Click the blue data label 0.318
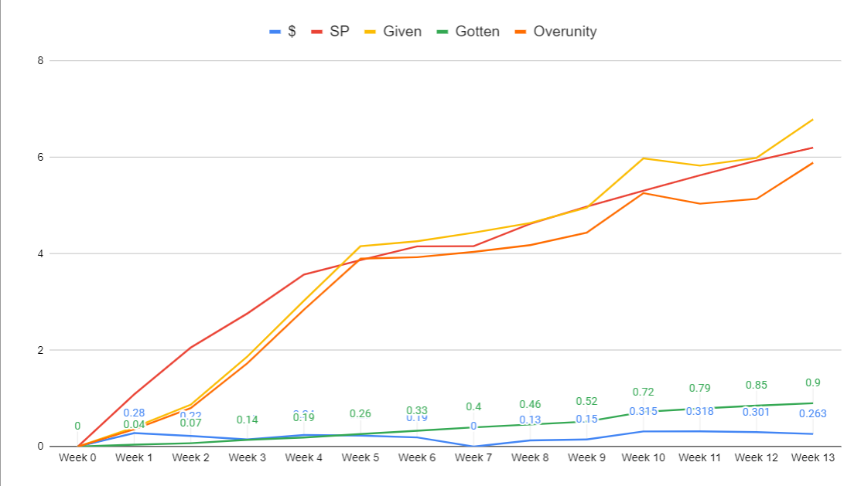The image size is (861, 486). pyautogui.click(x=699, y=411)
